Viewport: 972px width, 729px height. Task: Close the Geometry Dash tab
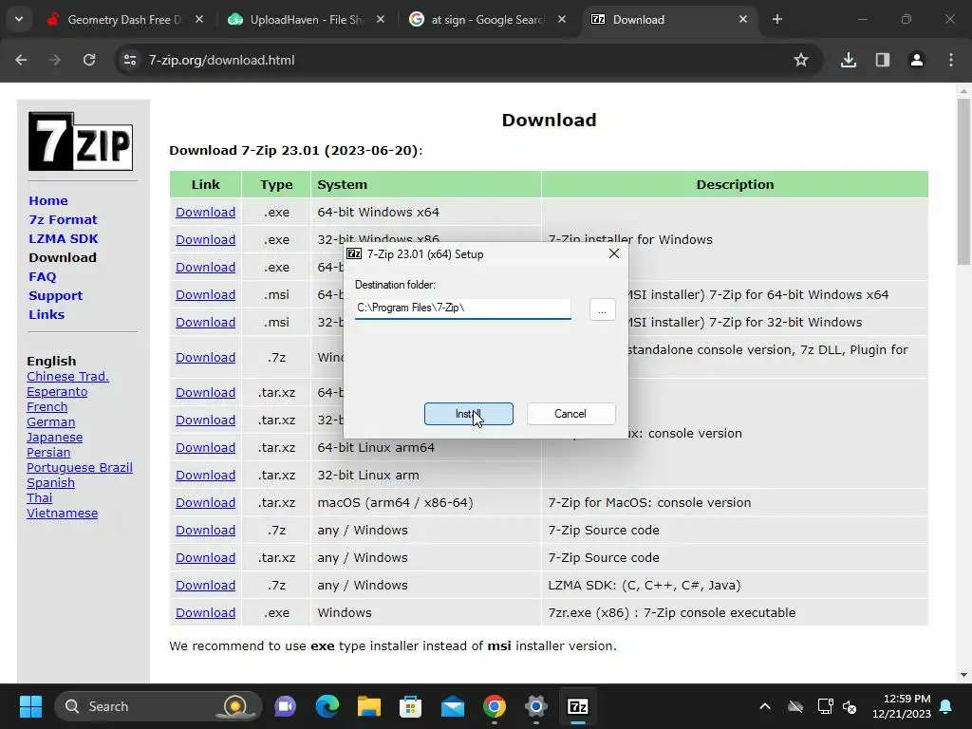pyautogui.click(x=199, y=20)
